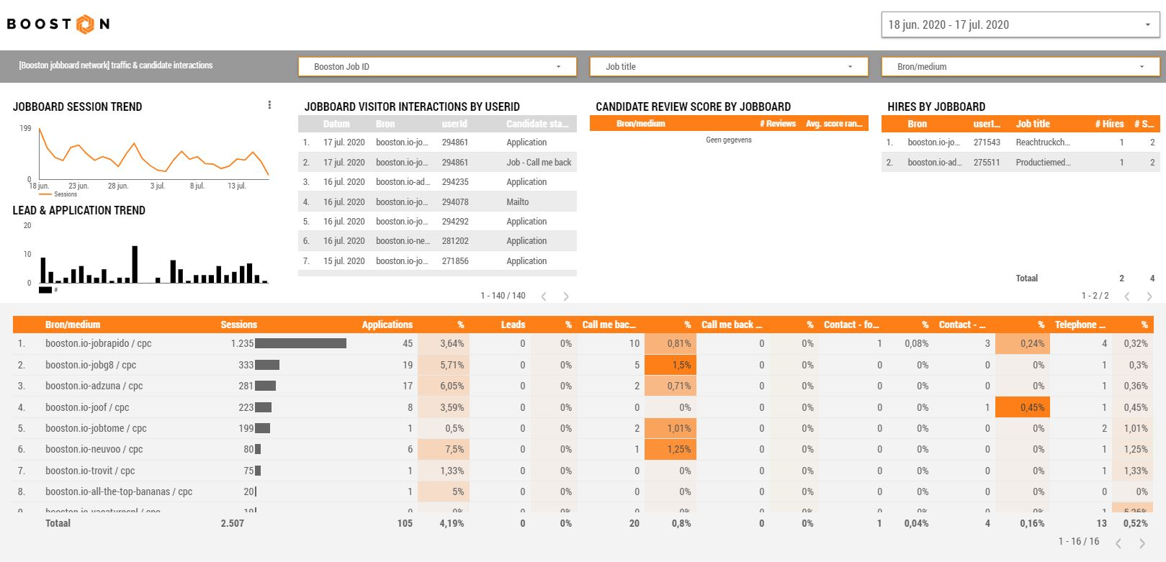Select the booston.io-jobg8 / cpc row
This screenshot has width=1166, height=562.
(x=583, y=365)
